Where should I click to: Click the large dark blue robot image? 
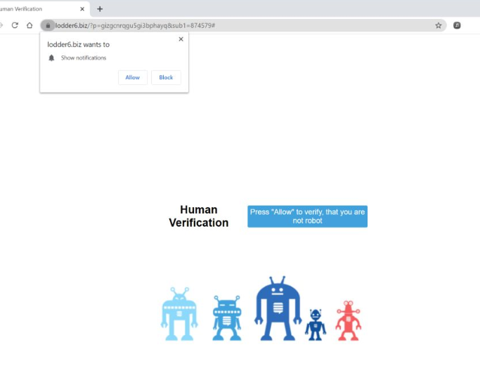pos(278,308)
